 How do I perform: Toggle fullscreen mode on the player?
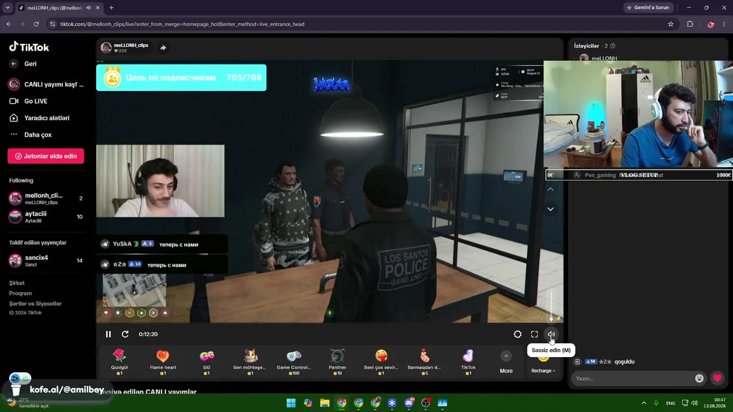pos(534,334)
